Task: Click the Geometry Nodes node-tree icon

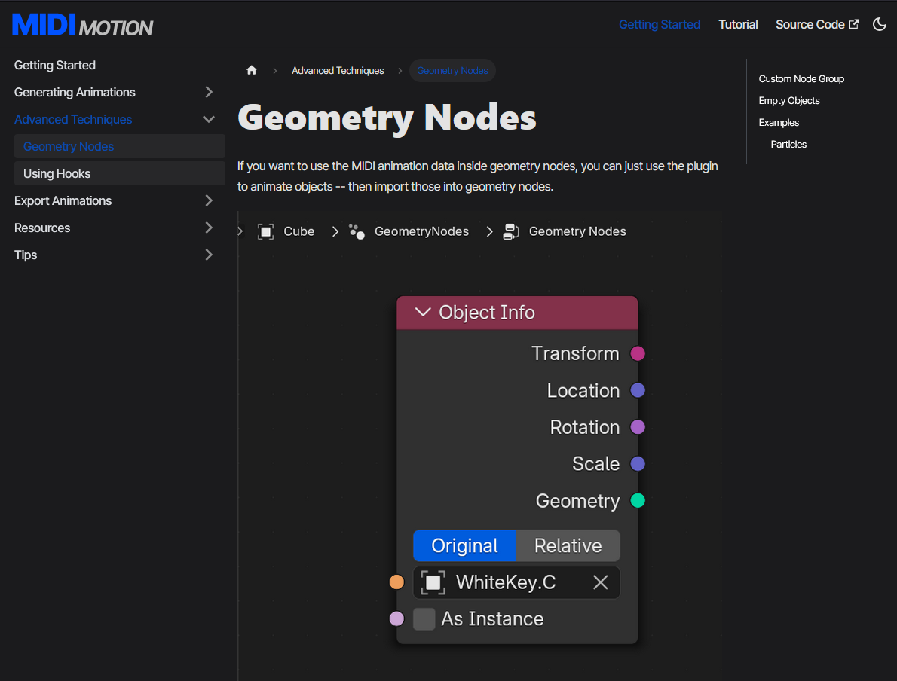Action: click(x=511, y=231)
